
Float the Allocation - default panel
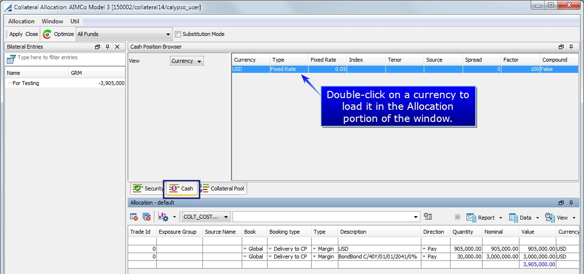561,203
